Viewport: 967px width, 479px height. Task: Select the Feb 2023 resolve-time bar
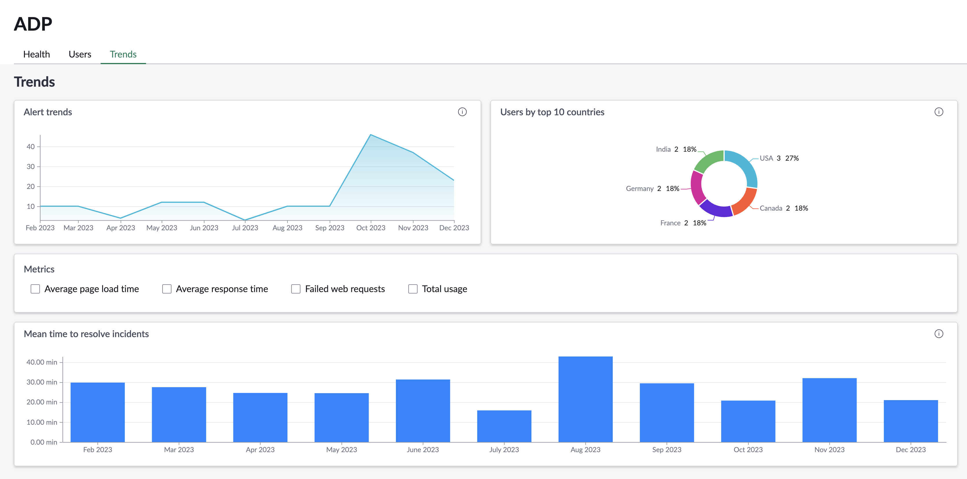click(98, 412)
